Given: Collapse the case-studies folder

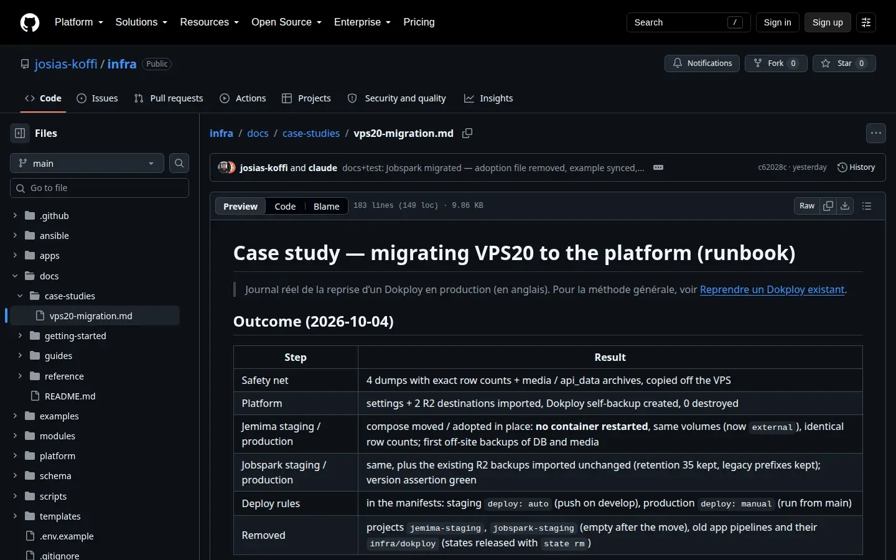Looking at the screenshot, I should [x=20, y=296].
